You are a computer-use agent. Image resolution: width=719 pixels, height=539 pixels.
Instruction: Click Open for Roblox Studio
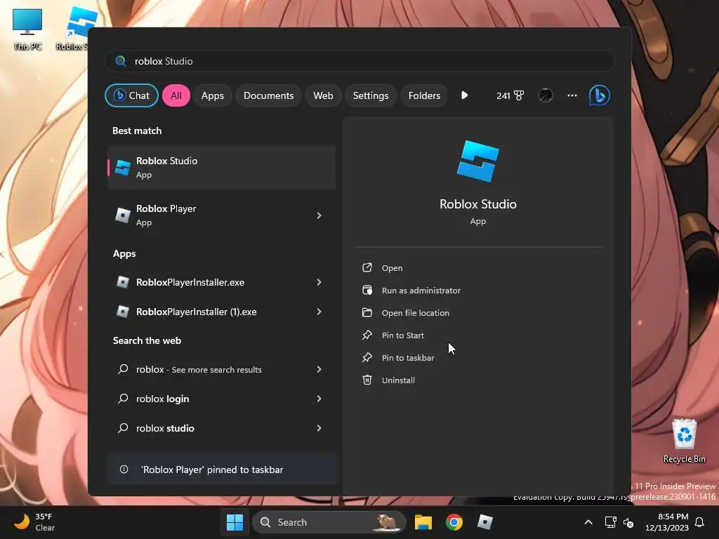tap(392, 267)
